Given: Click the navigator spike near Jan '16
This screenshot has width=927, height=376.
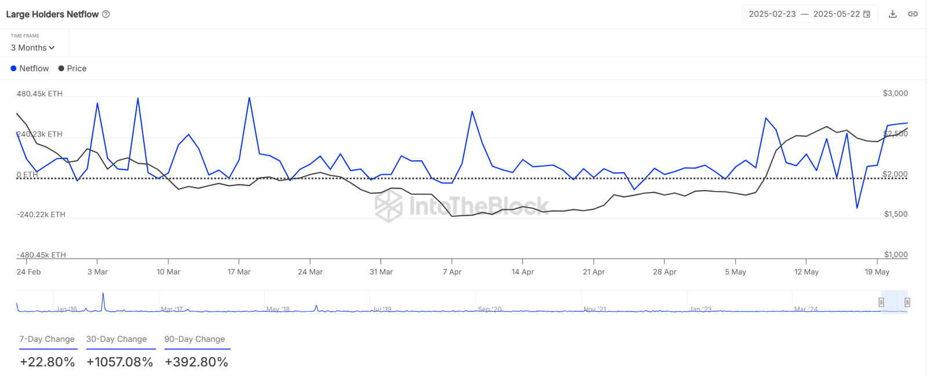Looking at the screenshot, I should (x=103, y=301).
